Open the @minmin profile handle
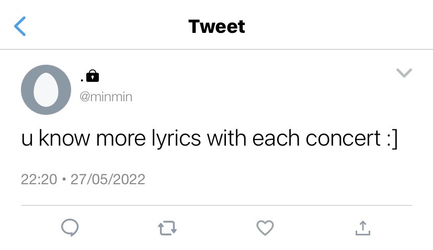This screenshot has height=250, width=433. click(x=106, y=97)
